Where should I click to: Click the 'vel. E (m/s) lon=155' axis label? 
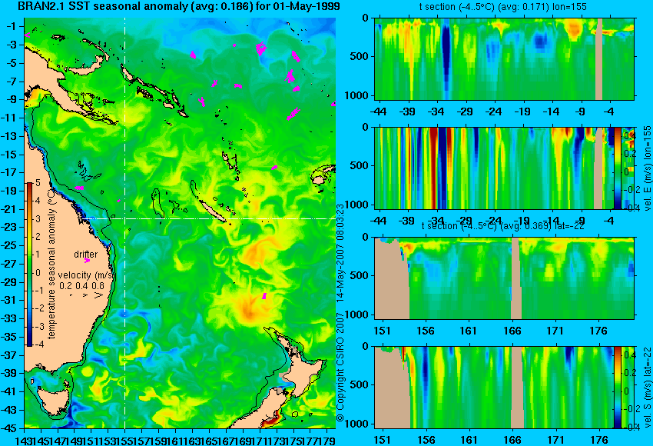(x=647, y=168)
